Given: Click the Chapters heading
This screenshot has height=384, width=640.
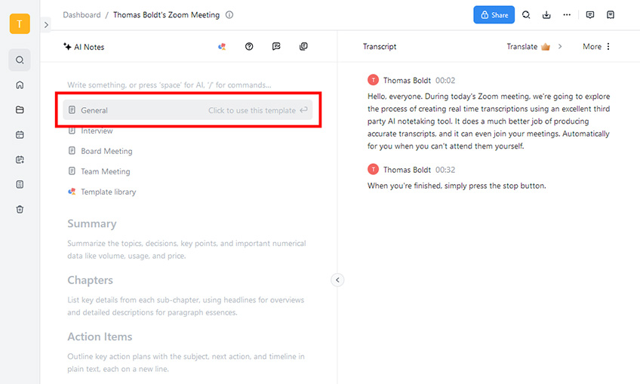Looking at the screenshot, I should coord(91,281).
